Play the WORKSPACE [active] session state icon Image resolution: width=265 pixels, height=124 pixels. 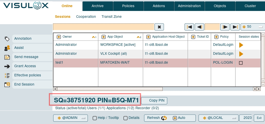coord(241,45)
